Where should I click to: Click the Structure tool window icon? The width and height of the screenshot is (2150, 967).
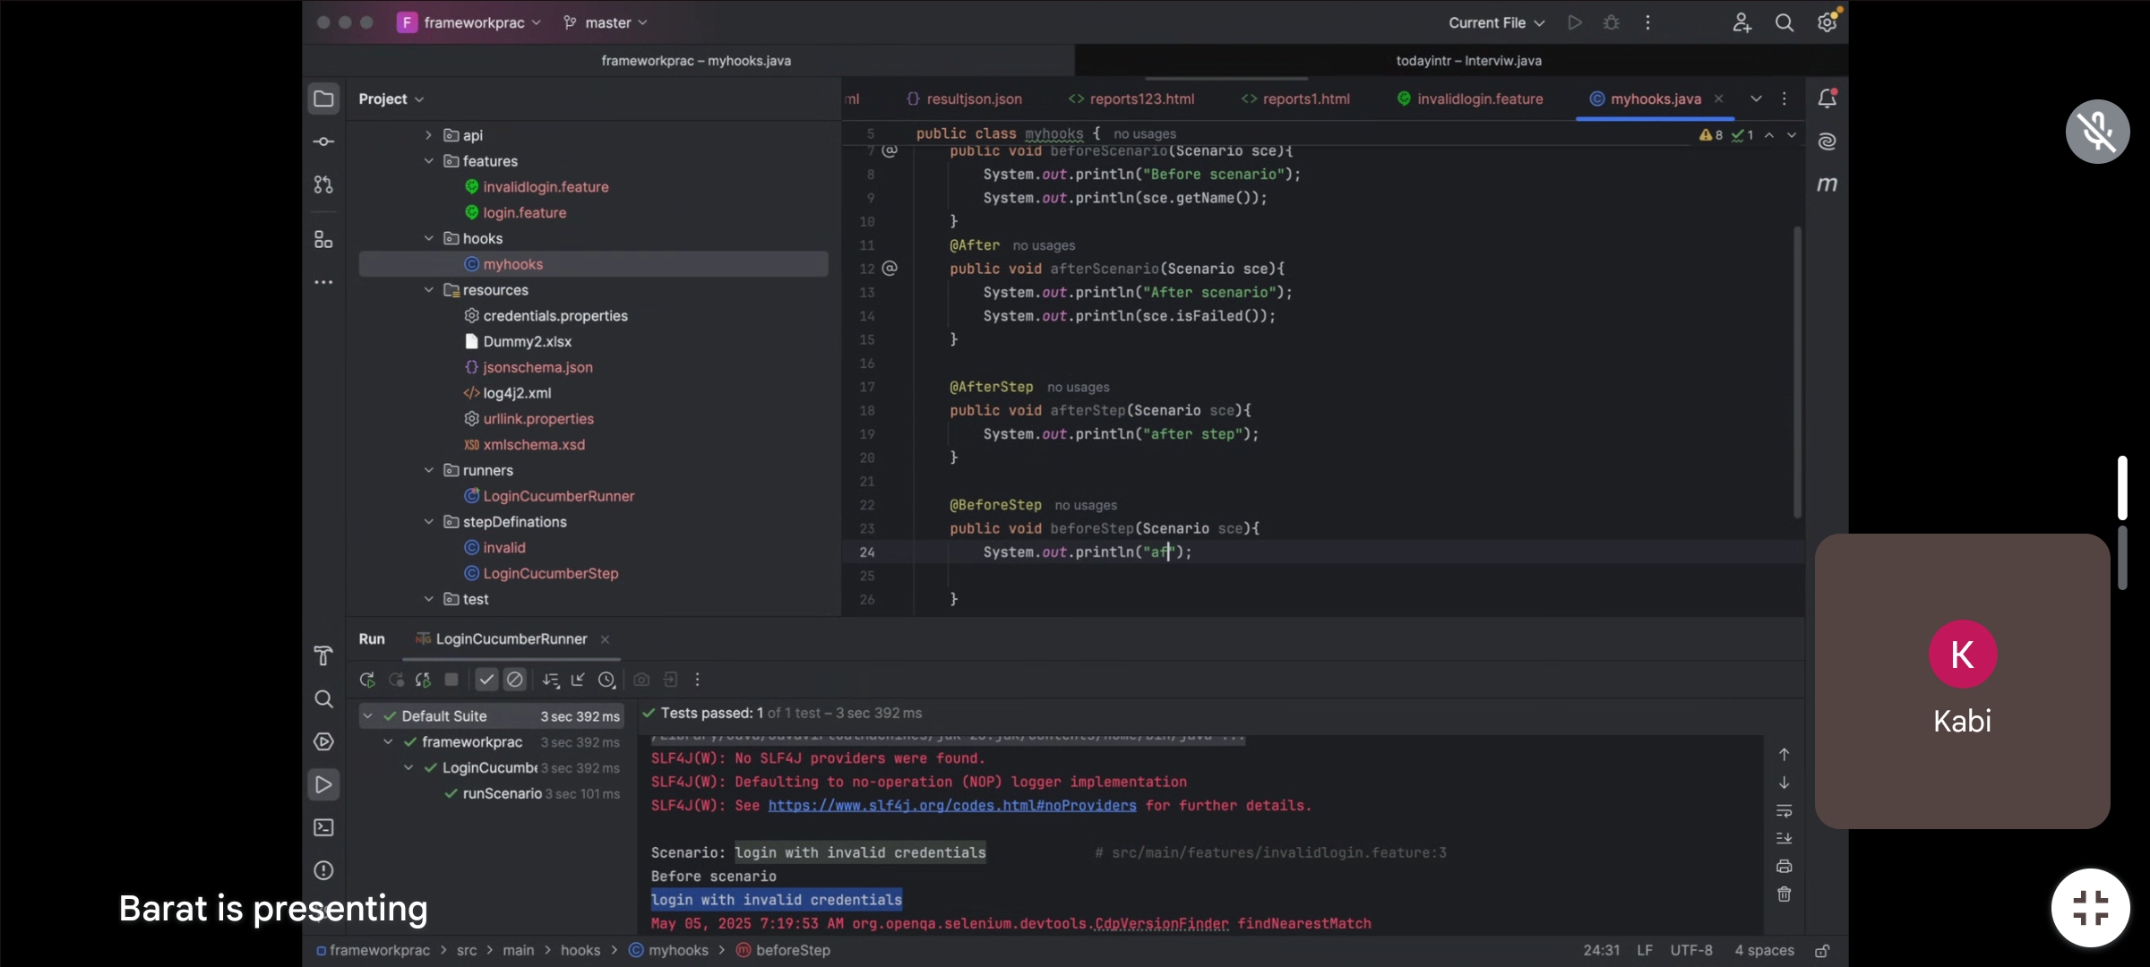(x=323, y=239)
